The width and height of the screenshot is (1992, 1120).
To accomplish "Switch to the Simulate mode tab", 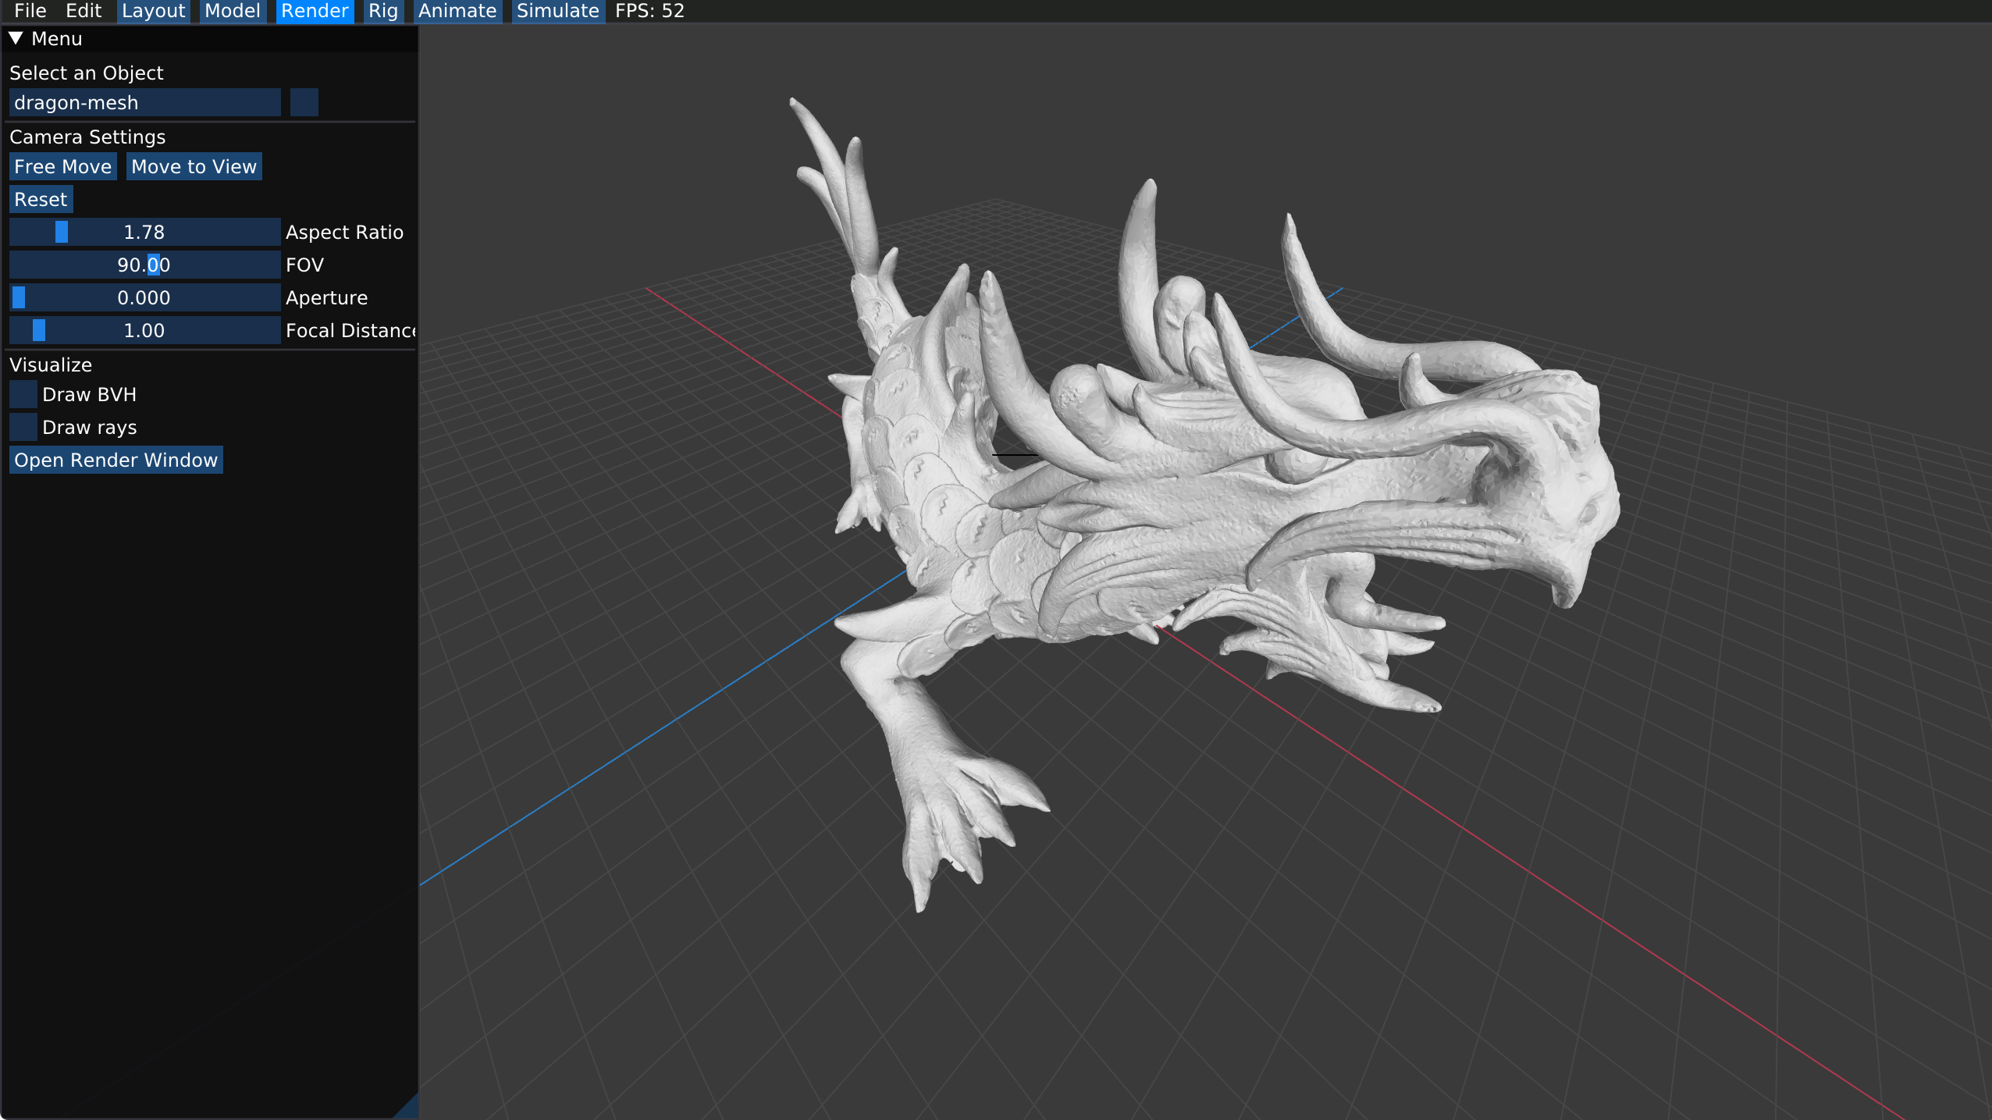I will [x=558, y=11].
